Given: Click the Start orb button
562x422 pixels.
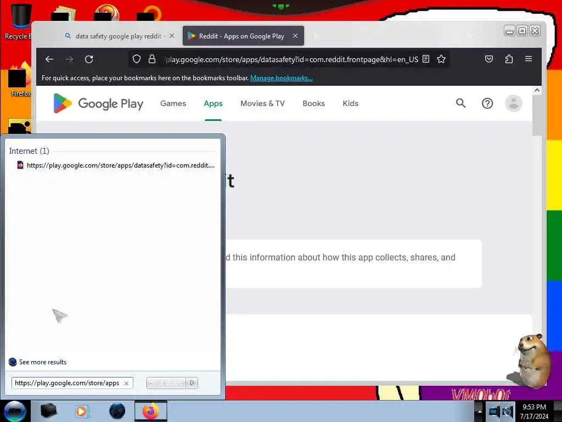Looking at the screenshot, I should pyautogui.click(x=15, y=411).
